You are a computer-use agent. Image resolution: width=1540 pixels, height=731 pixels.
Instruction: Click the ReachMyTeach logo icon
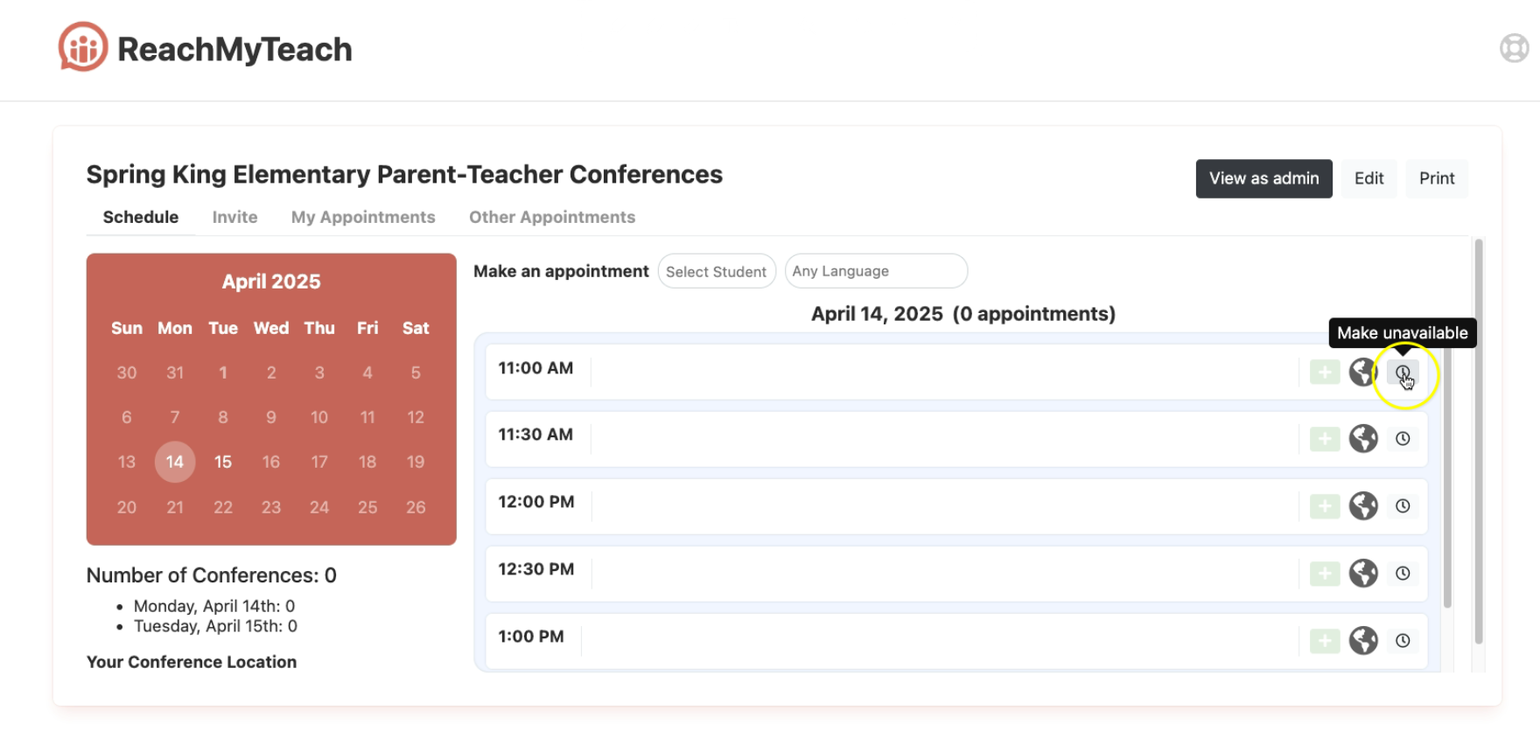(83, 47)
